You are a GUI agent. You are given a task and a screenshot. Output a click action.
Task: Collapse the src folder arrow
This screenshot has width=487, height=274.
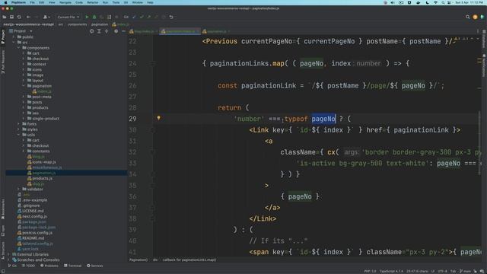click(x=14, y=43)
